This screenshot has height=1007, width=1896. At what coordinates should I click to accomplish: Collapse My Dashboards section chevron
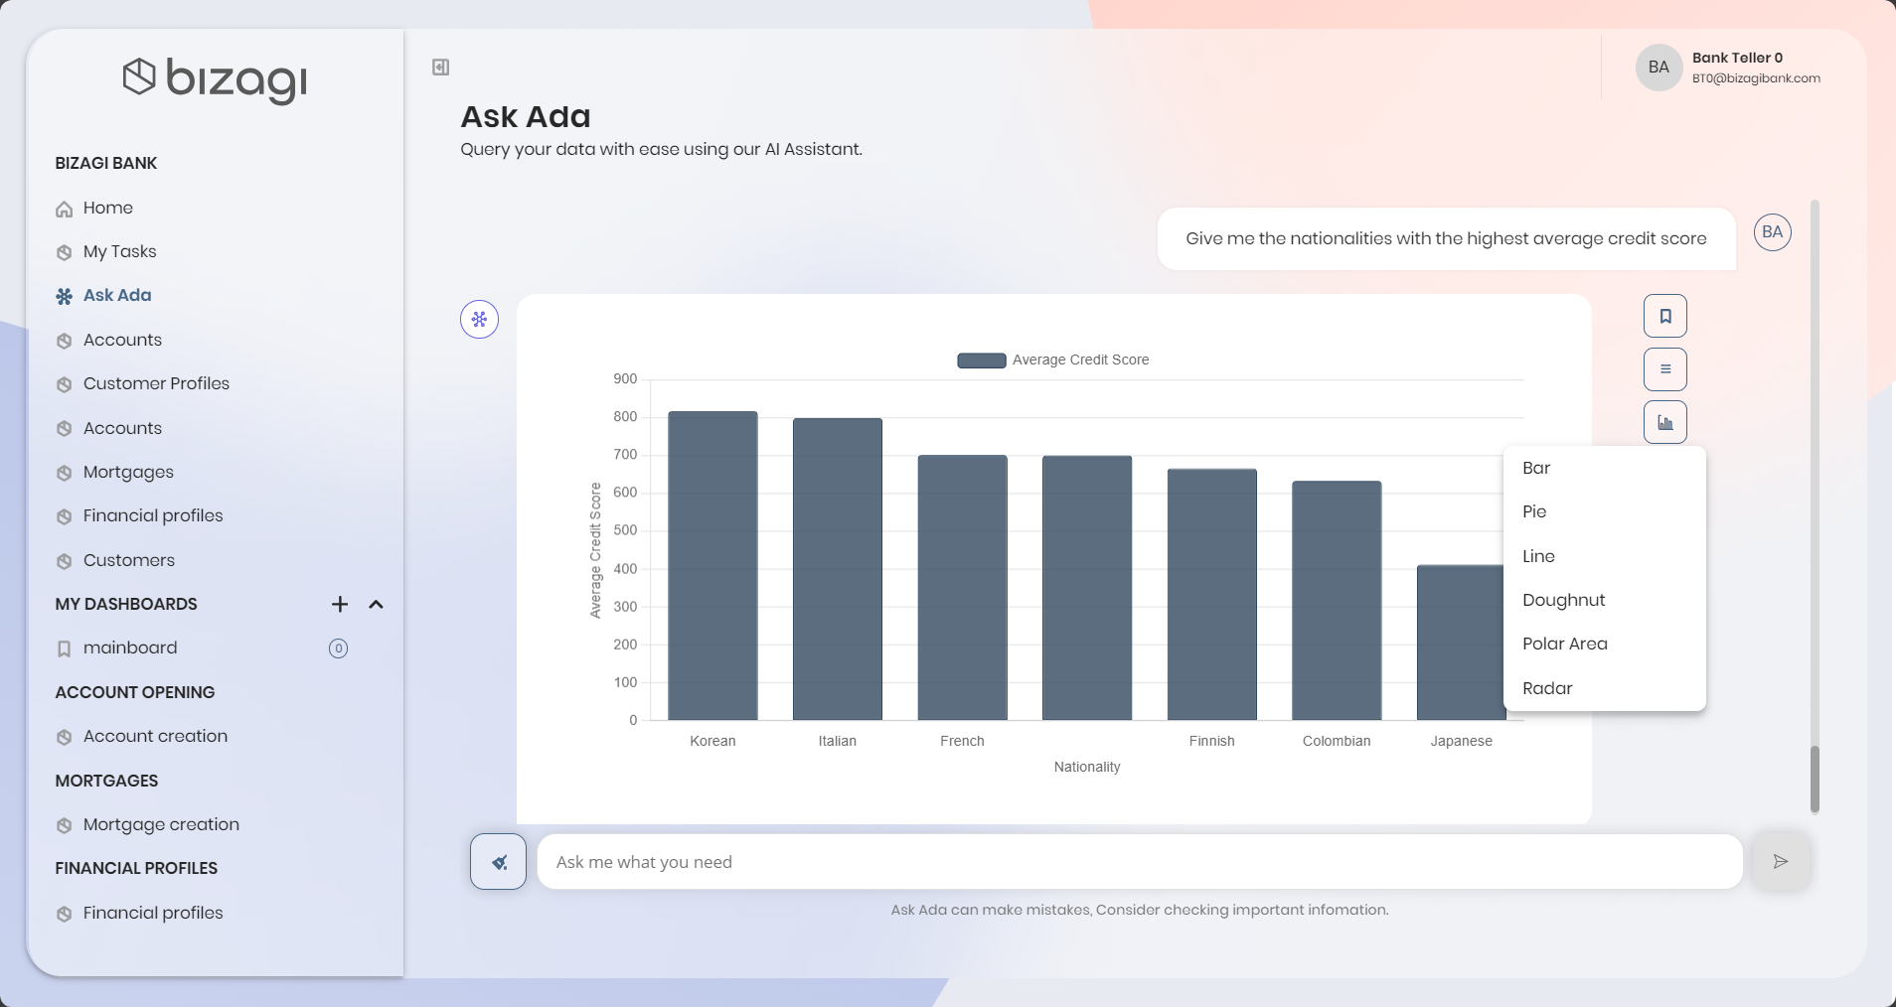(376, 604)
